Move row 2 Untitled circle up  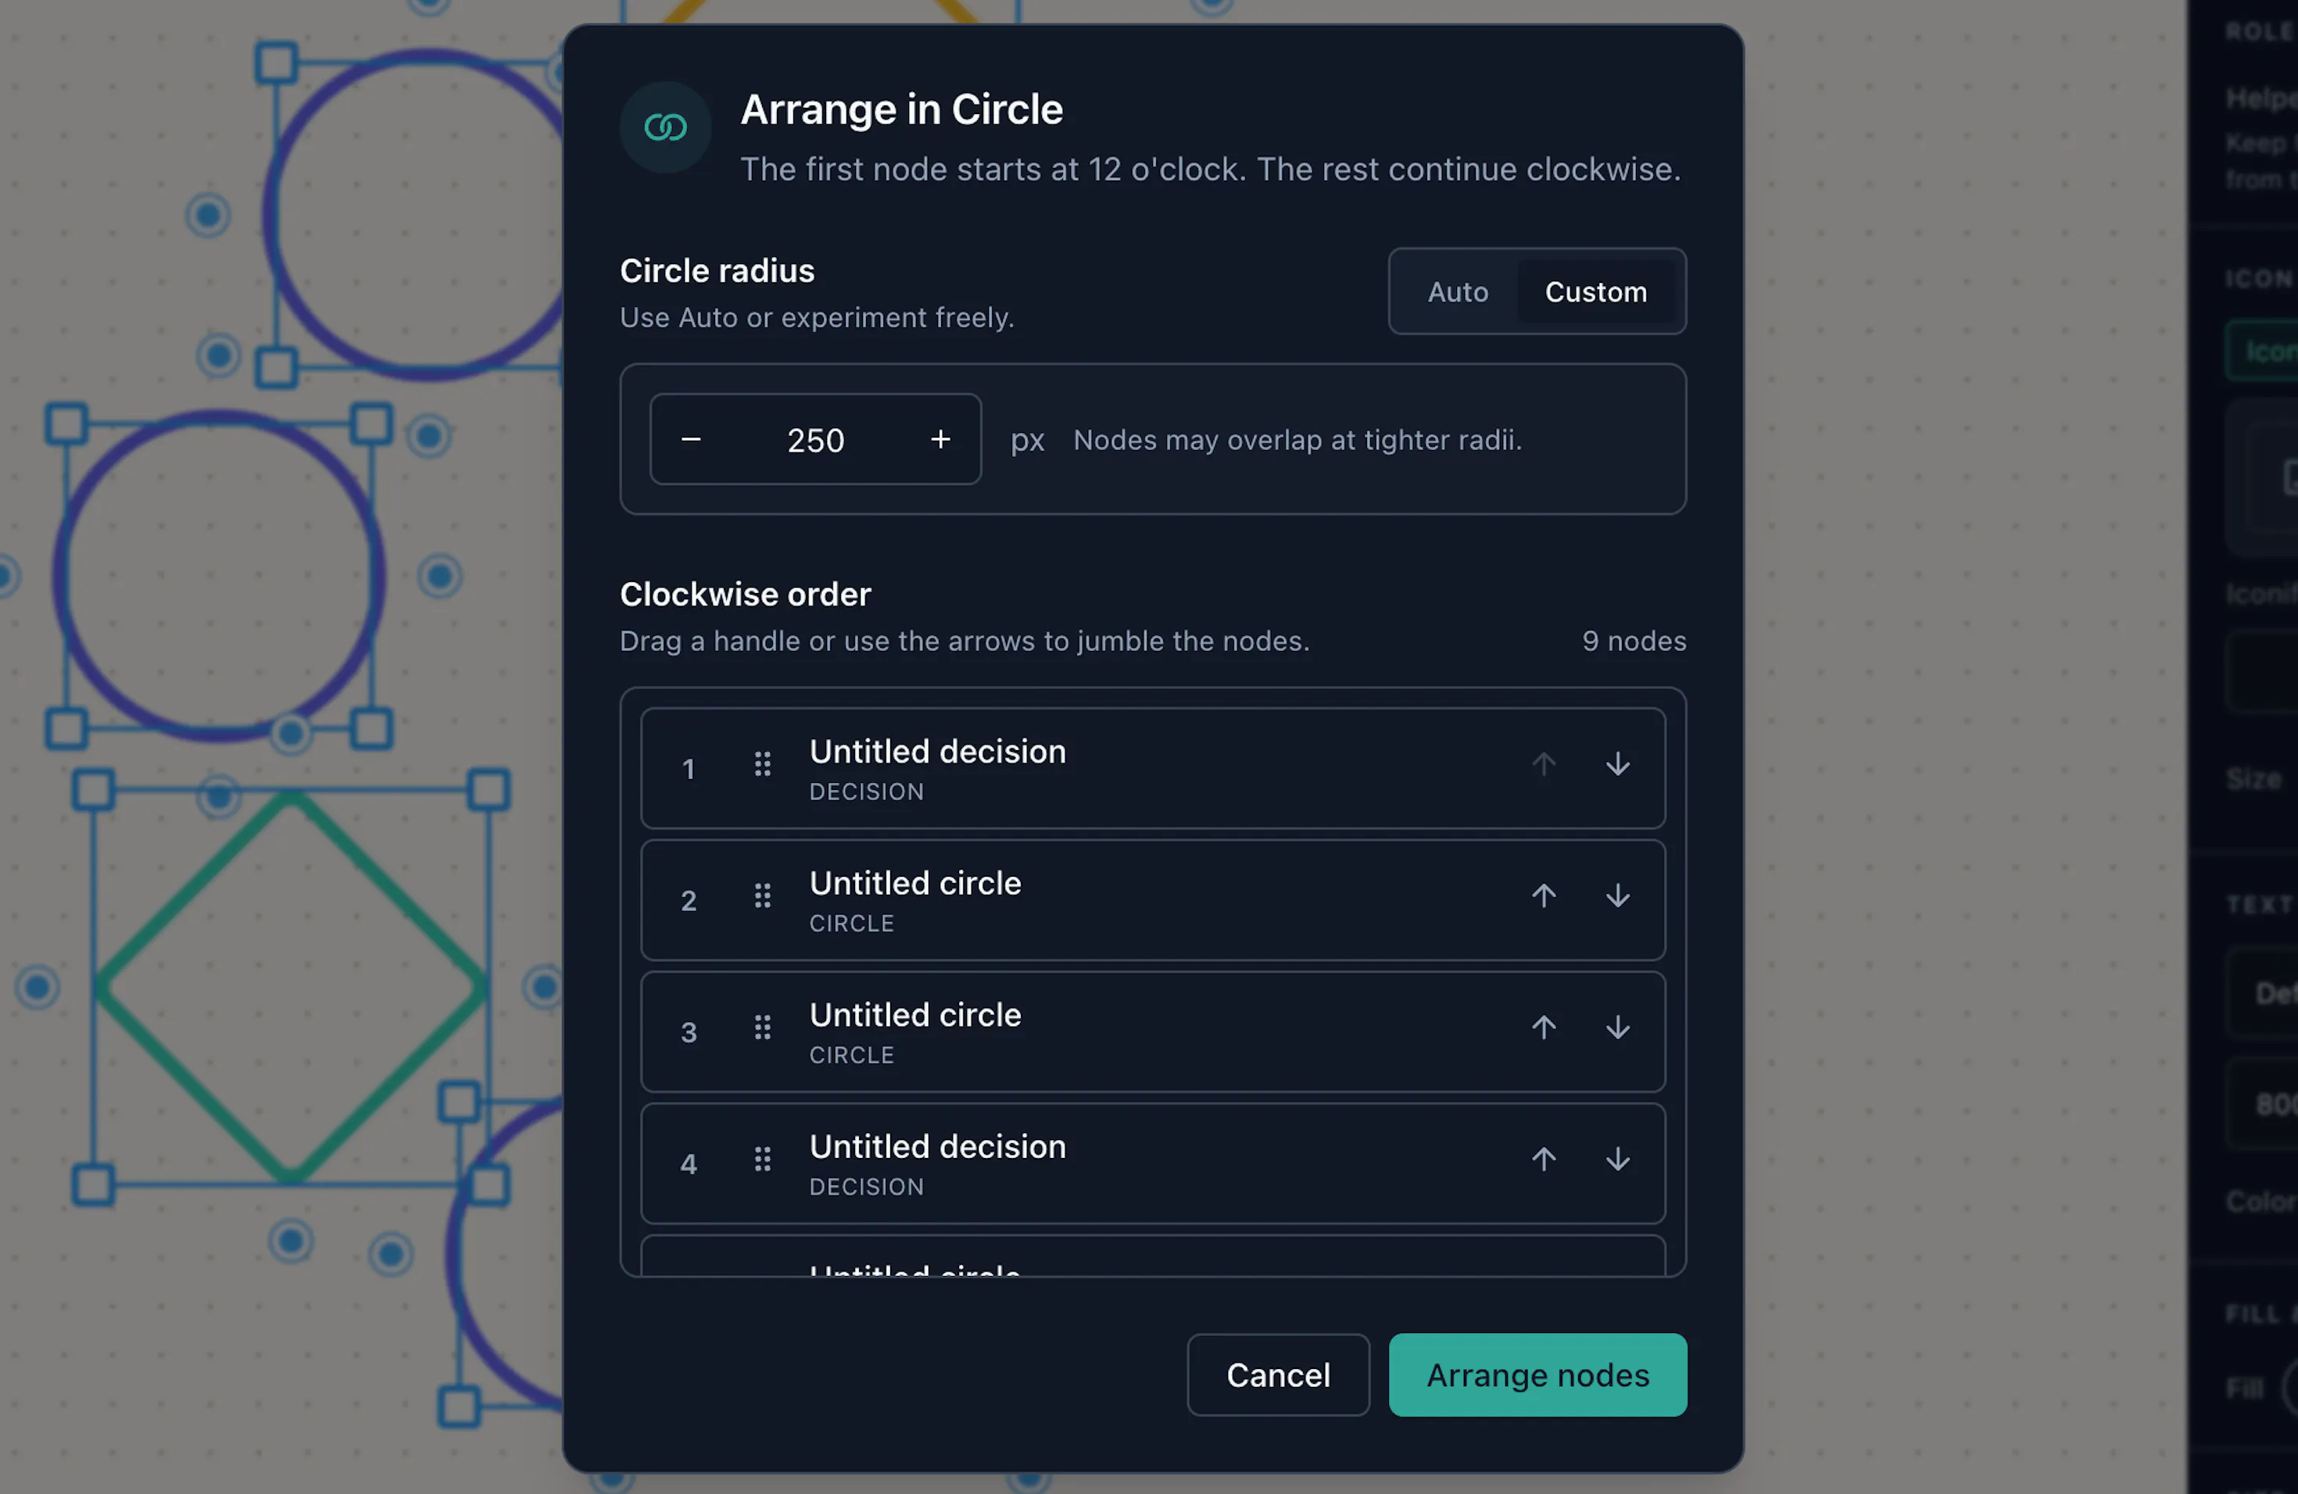pos(1543,895)
